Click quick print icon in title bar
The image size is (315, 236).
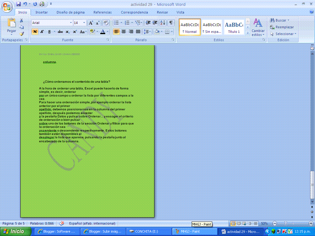click(x=42, y=4)
